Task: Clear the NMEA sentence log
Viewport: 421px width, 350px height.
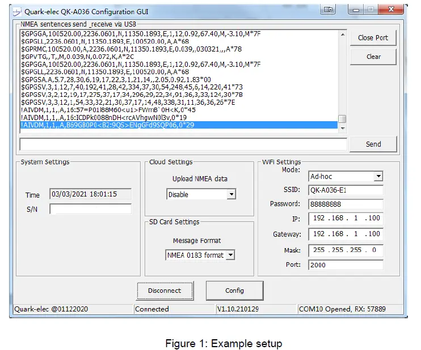Action: coord(373,57)
